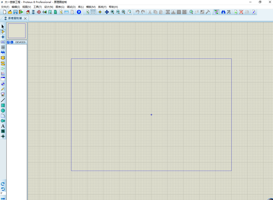
Task: Redraw the display with refresh icon
Action: 87,12
